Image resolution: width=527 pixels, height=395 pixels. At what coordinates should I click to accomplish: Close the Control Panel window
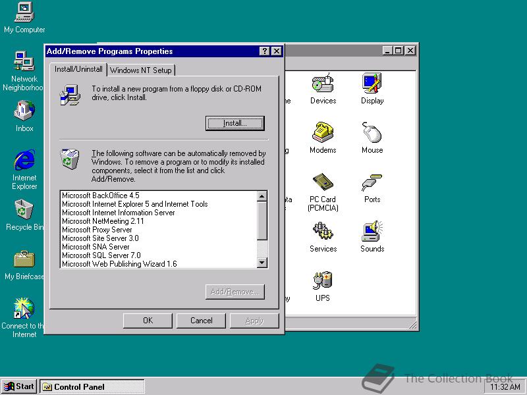point(410,51)
